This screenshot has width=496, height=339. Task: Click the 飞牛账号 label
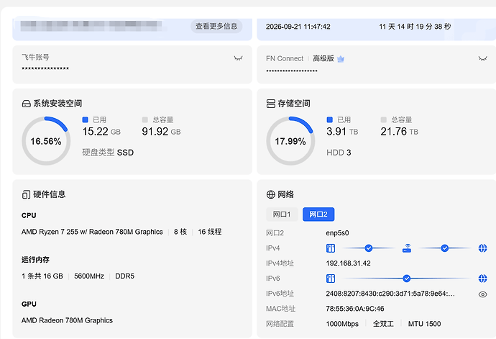pyautogui.click(x=35, y=58)
